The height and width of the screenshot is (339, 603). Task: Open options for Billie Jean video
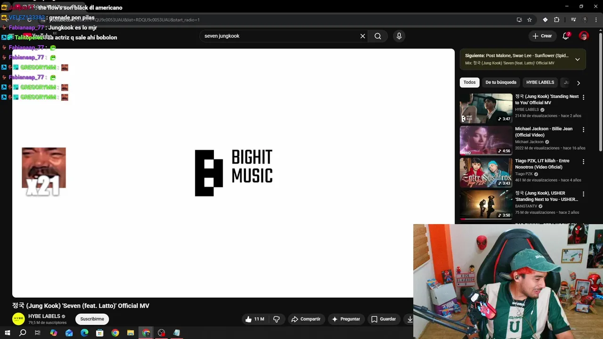583,129
